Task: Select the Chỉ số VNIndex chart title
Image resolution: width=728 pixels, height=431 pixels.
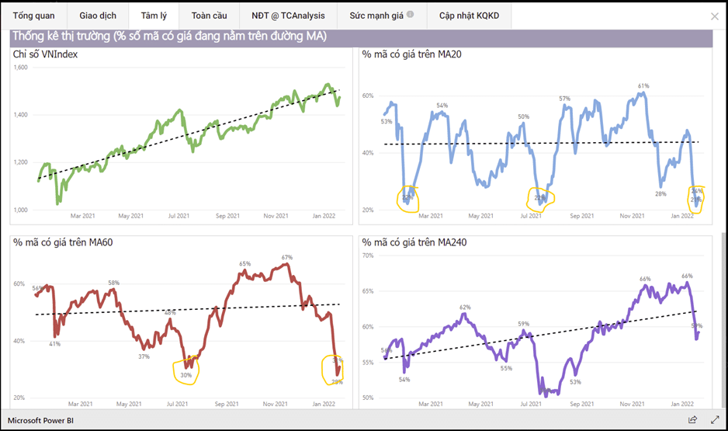Action: click(45, 54)
